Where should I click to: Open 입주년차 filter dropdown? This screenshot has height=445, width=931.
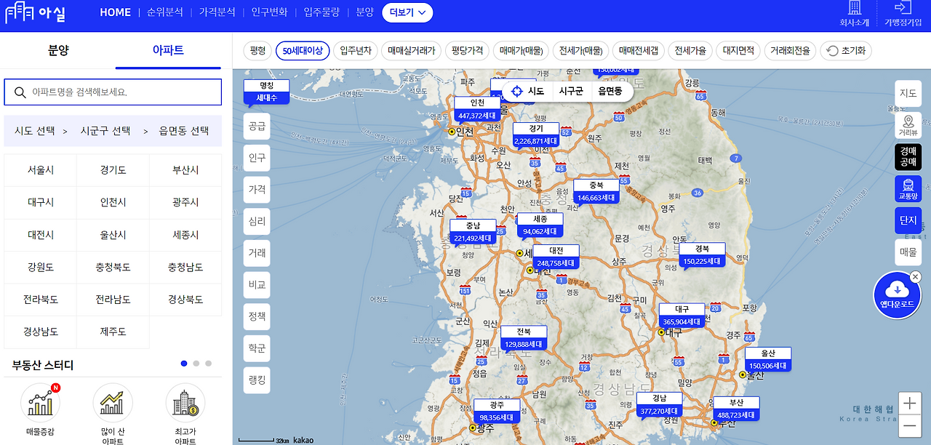[356, 51]
